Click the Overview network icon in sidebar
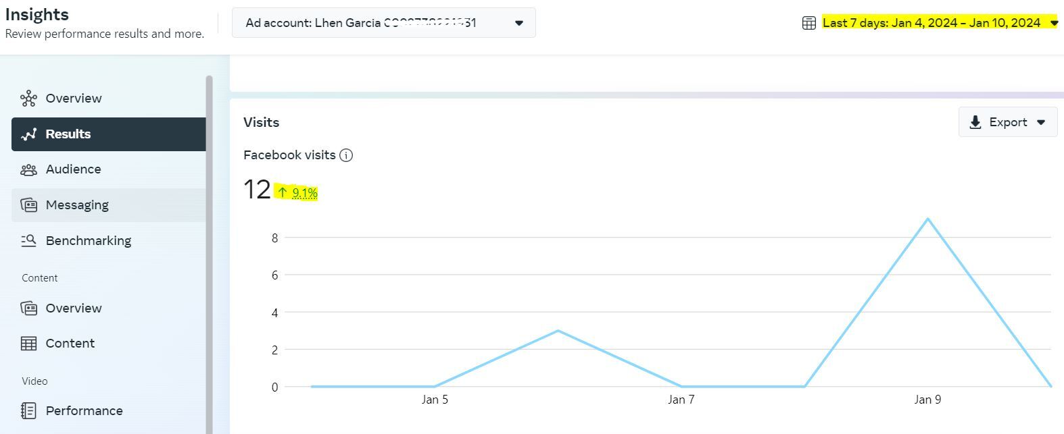 (28, 99)
